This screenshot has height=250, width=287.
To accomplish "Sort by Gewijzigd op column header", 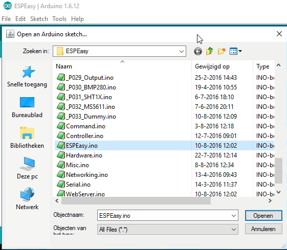I will pos(222,66).
